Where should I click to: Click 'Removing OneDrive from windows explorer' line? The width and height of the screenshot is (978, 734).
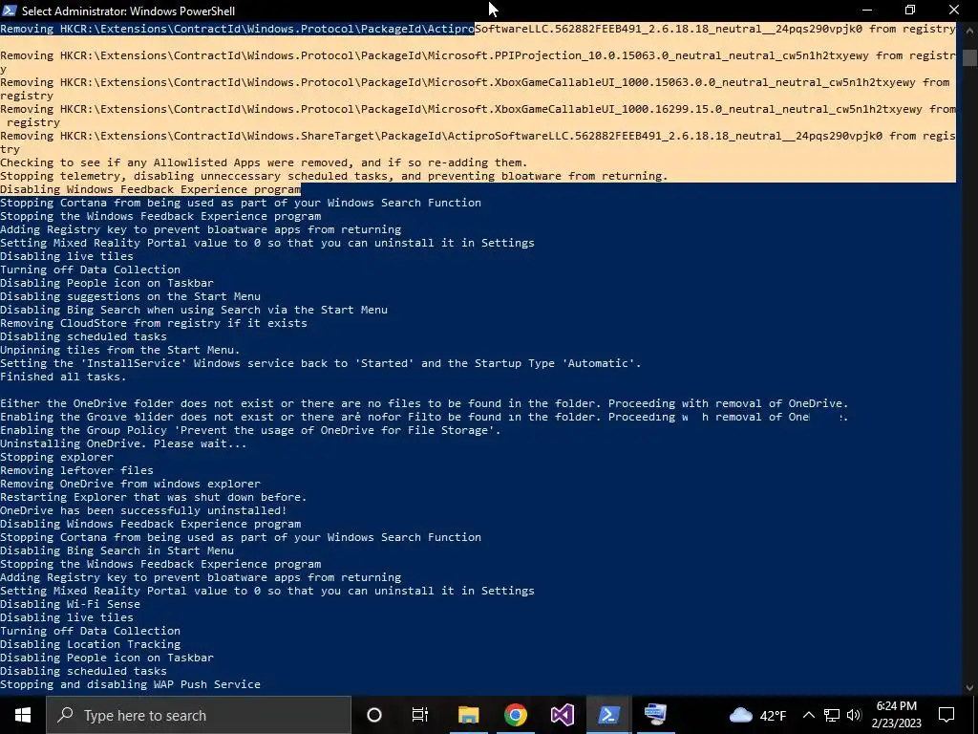coord(130,484)
